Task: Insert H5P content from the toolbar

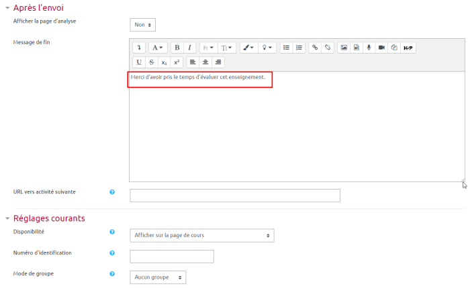Action: (408, 48)
